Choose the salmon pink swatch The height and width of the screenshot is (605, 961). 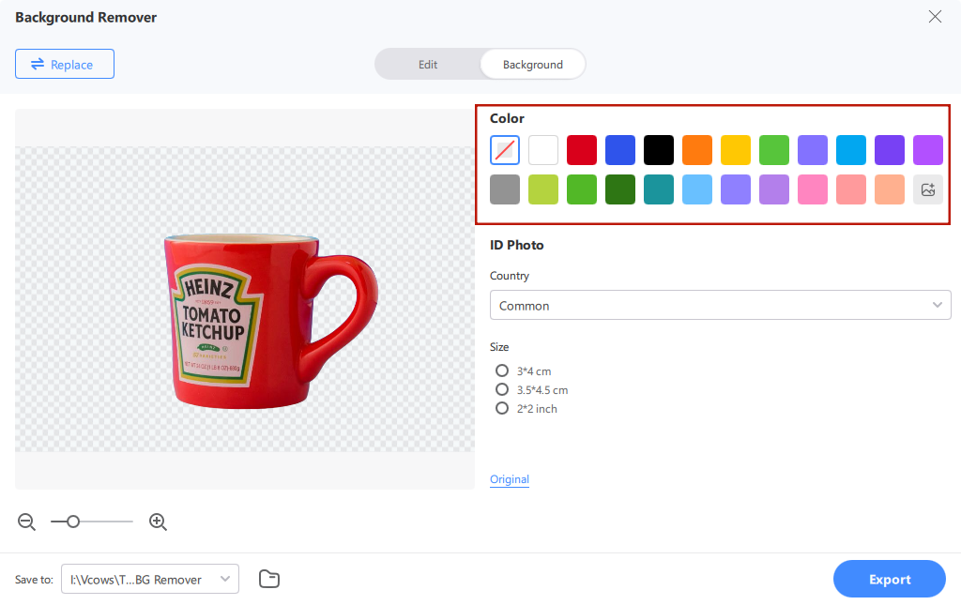pos(851,189)
